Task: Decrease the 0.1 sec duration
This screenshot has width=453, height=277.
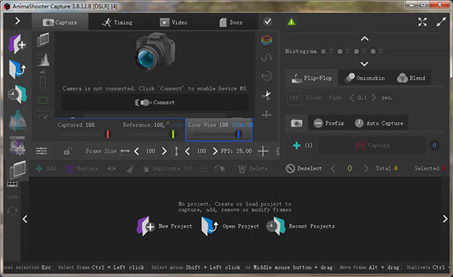Action: pyautogui.click(x=351, y=98)
